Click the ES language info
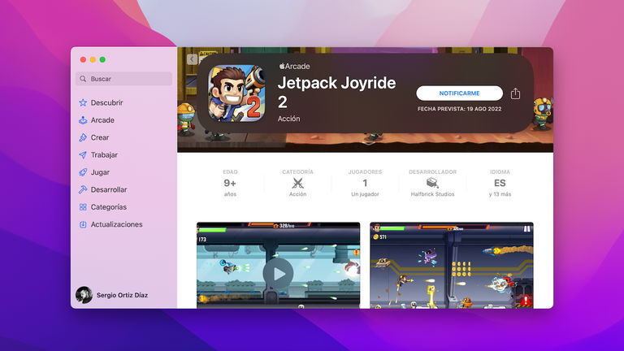Image resolution: width=624 pixels, height=351 pixels. coord(500,183)
